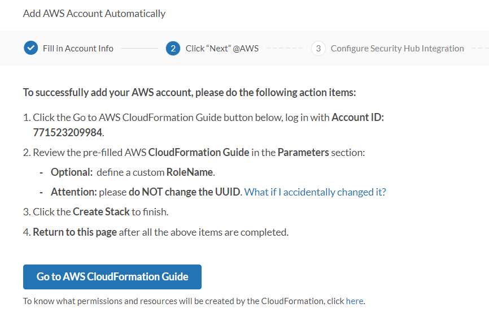Screen dimensions: 489x325
Task: Click the "Optional:" bullet label
Action: pyautogui.click(x=72, y=172)
